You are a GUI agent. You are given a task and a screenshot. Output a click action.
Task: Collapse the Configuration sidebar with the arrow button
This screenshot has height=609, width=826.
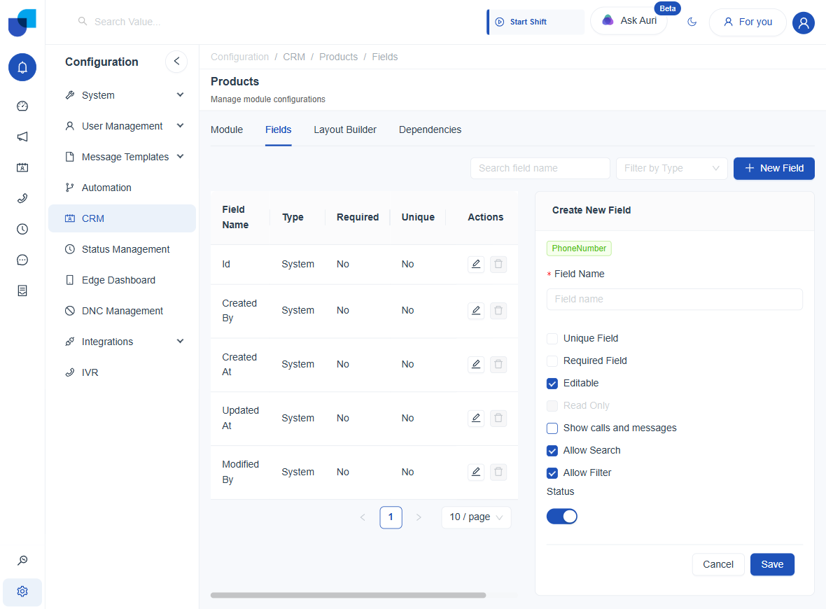coord(176,61)
